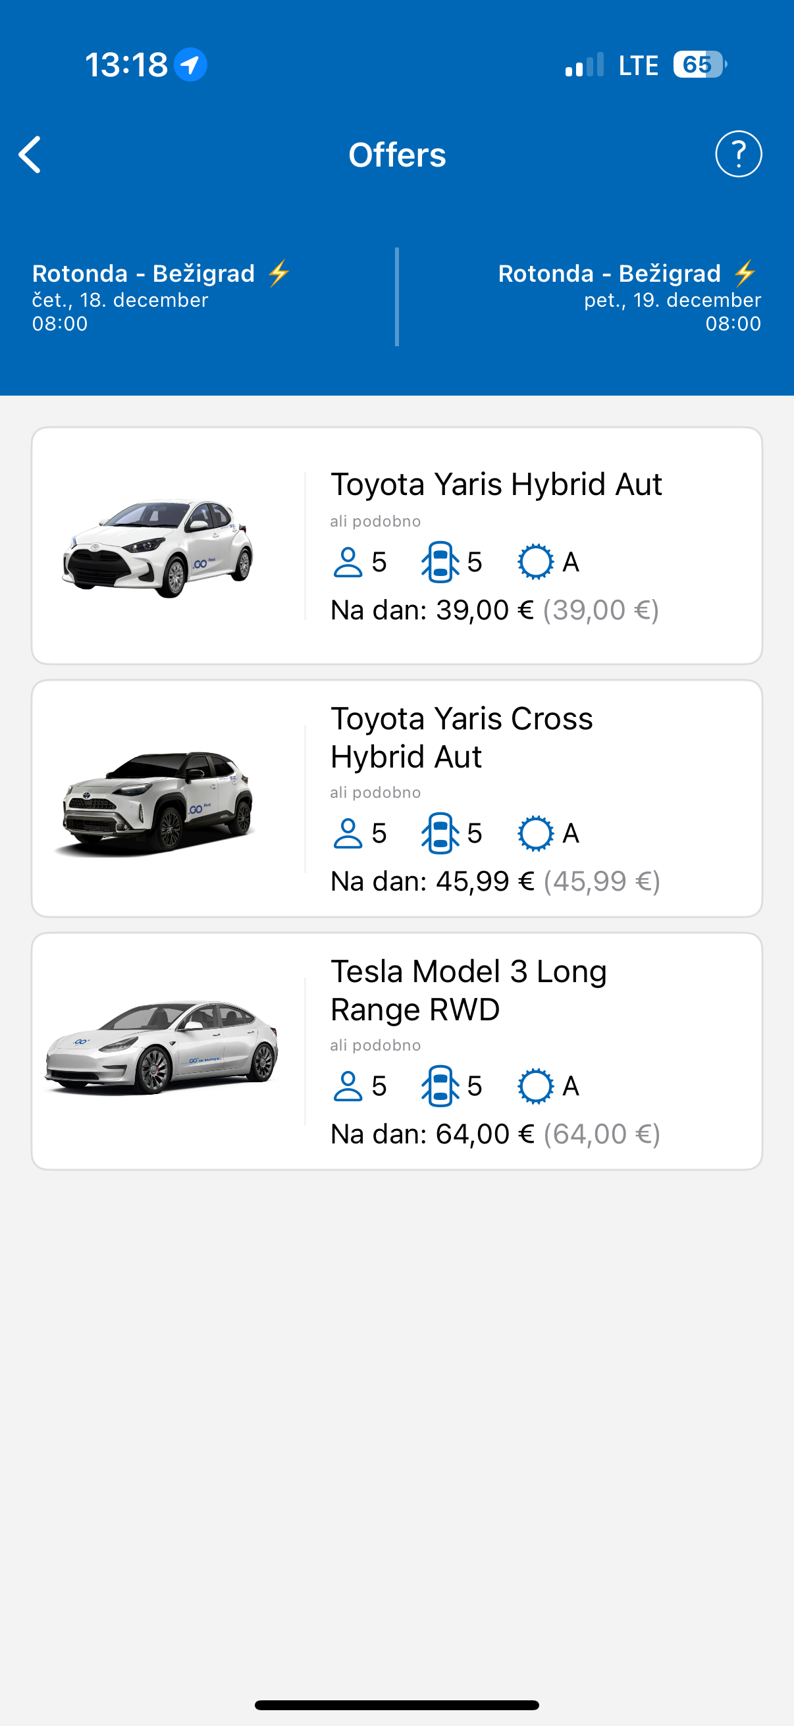Tap the transmission gear icon on Yaris Hybrid
The image size is (794, 1726).
[x=535, y=562]
